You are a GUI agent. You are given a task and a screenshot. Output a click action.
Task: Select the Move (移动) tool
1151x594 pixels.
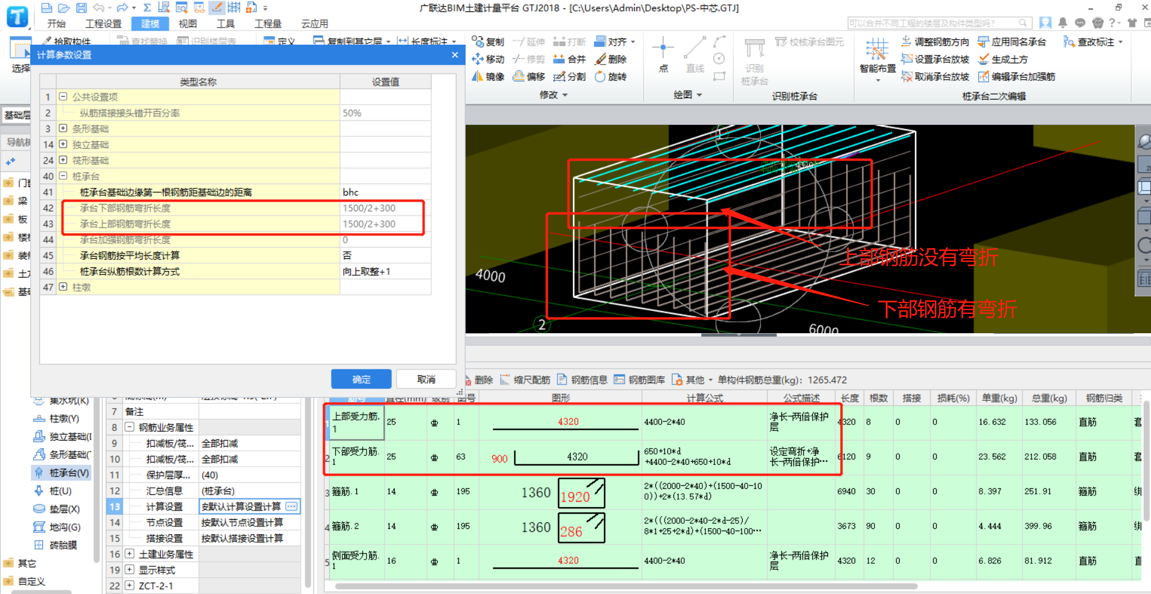click(x=488, y=59)
